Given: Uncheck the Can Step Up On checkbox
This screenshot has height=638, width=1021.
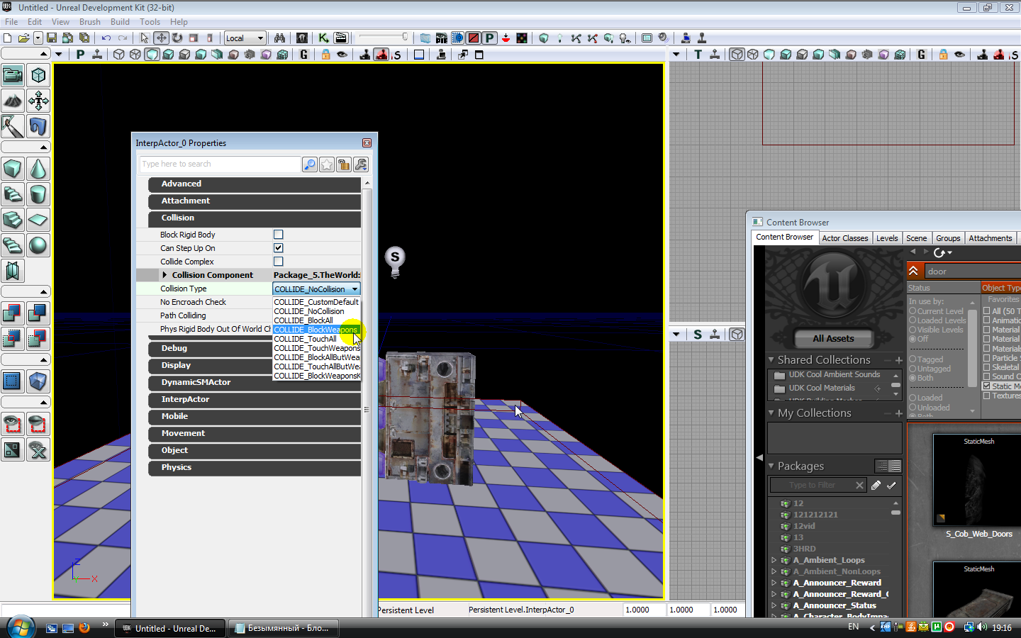Looking at the screenshot, I should pos(279,248).
